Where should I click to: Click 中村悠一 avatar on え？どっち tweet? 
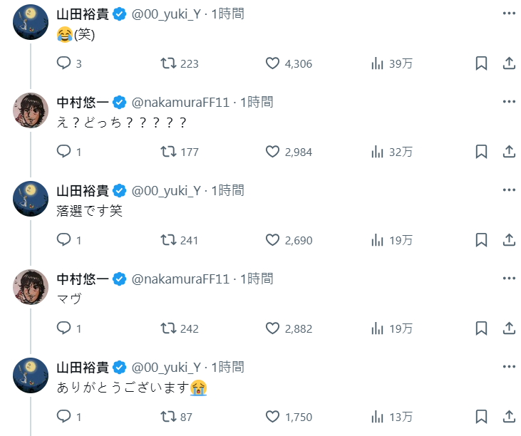coord(31,110)
